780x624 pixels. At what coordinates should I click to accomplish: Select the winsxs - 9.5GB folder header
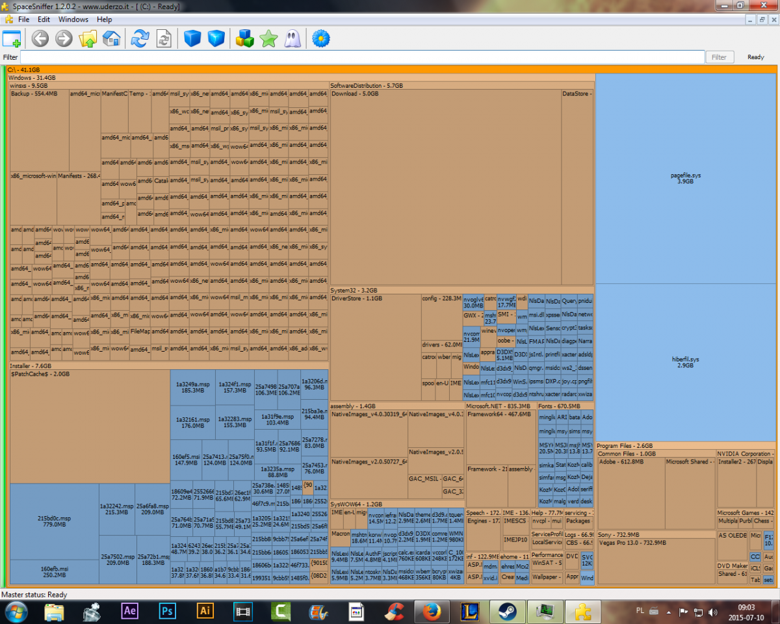pos(168,85)
